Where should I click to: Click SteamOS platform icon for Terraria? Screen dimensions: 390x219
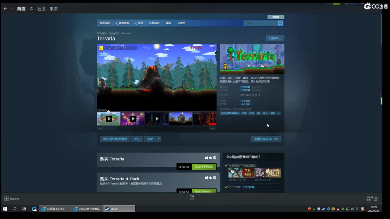[214, 158]
